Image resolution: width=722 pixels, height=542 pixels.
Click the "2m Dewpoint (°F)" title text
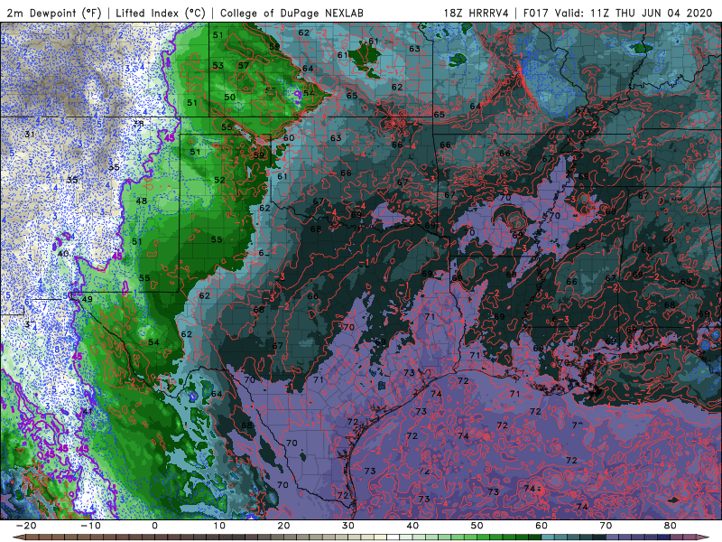[x=54, y=13]
